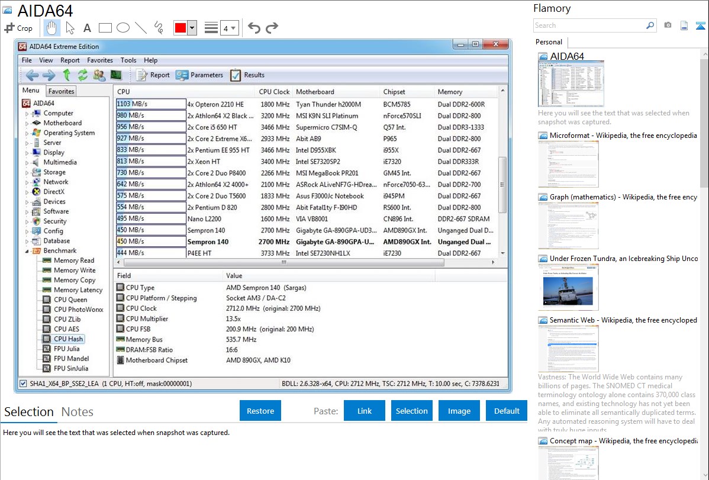Collapse the Benchmark tree node
Image resolution: width=709 pixels, height=480 pixels.
[27, 251]
